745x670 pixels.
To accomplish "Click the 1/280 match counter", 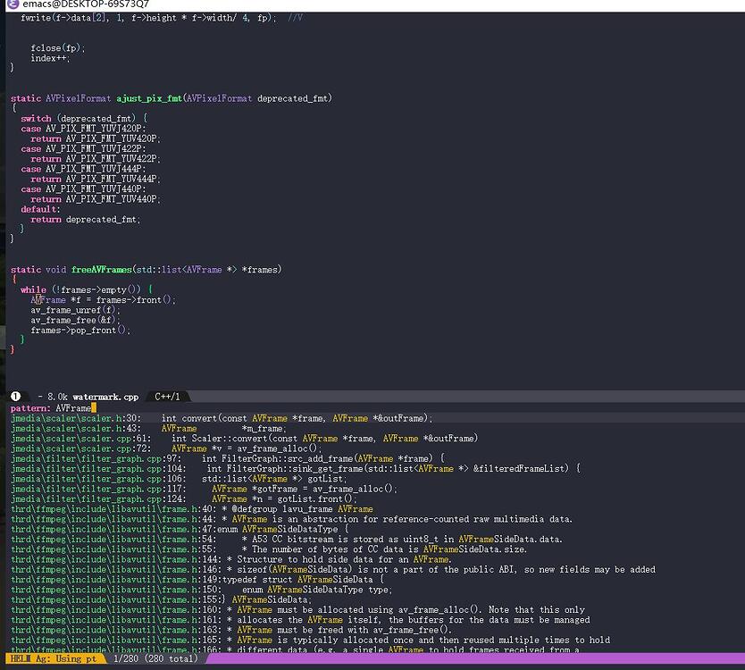I will click(125, 656).
